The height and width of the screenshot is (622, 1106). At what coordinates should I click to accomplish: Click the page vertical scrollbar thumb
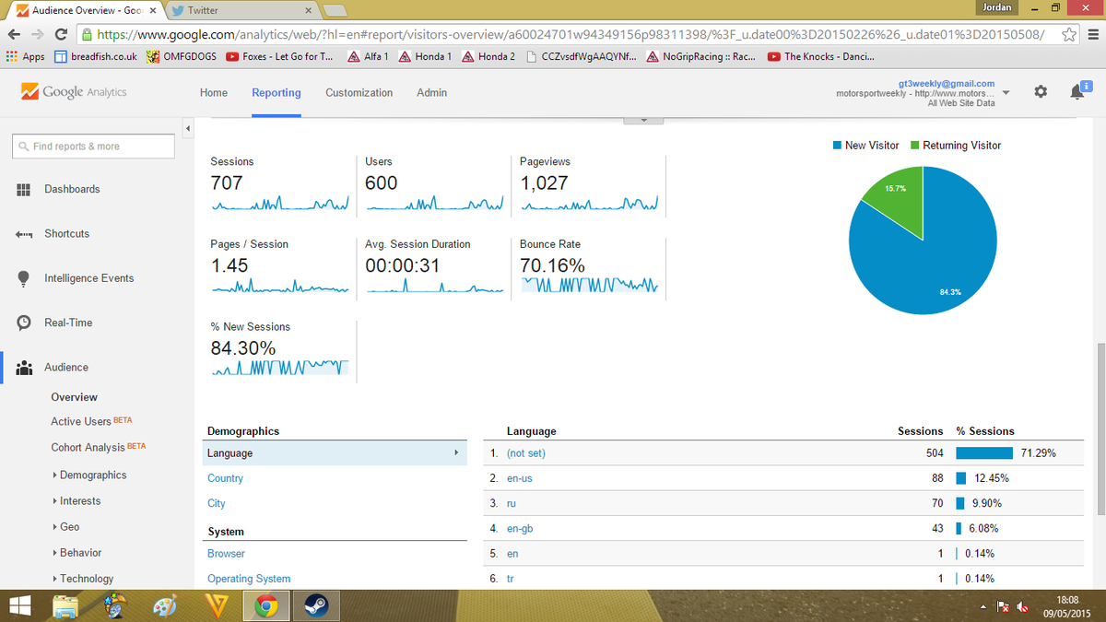[1100, 429]
